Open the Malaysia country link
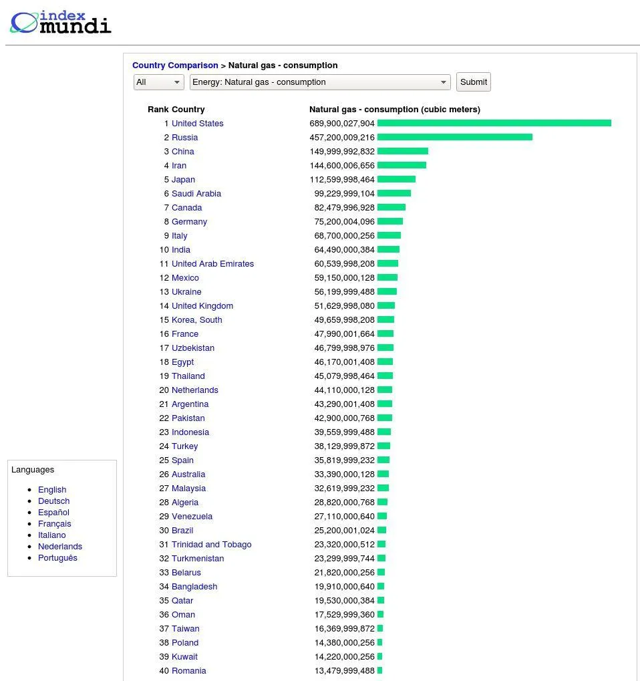 pos(188,489)
